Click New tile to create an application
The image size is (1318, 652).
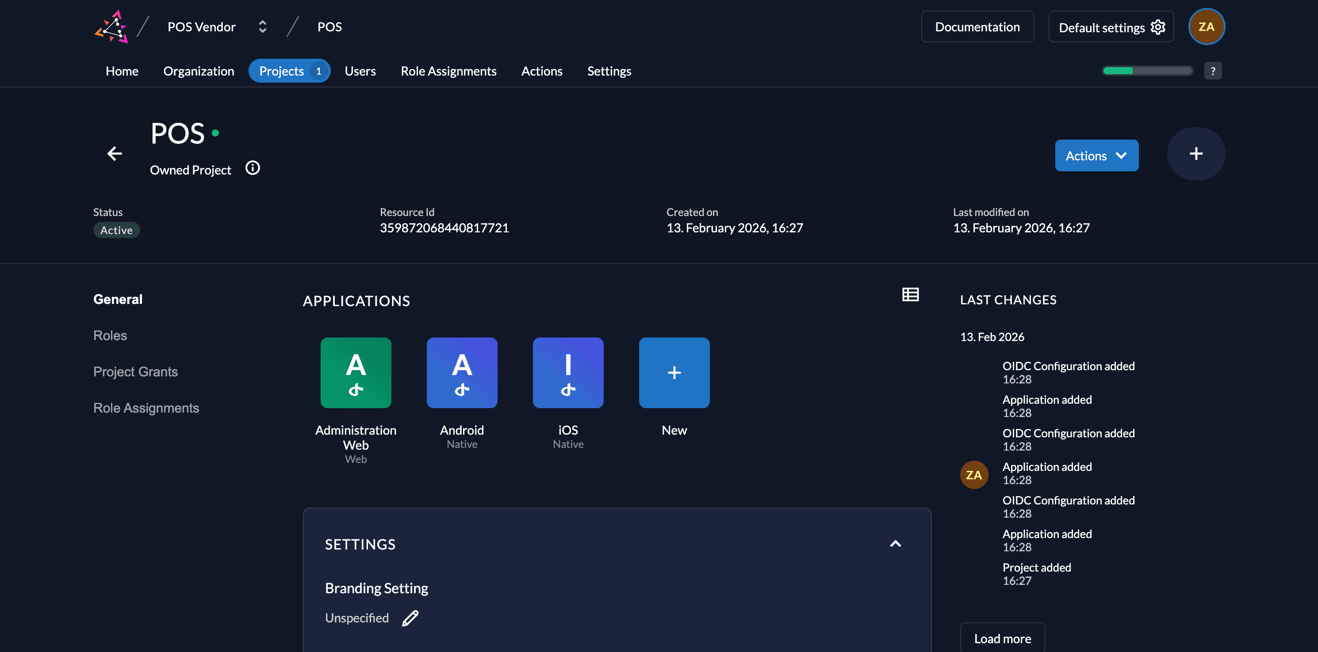674,372
